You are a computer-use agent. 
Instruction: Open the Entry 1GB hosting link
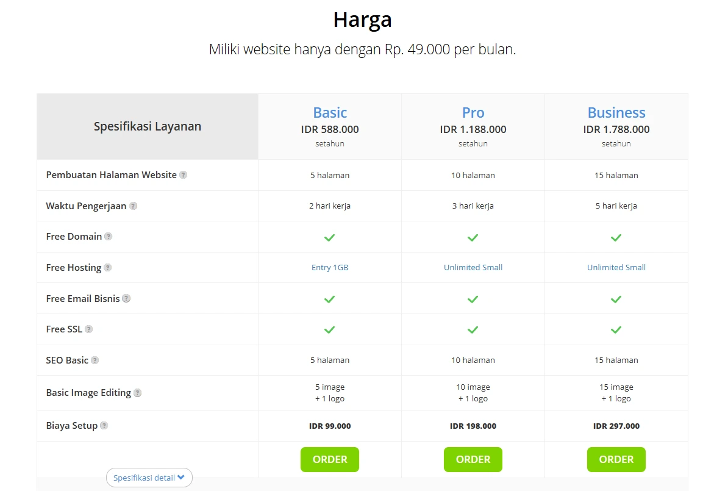tap(330, 268)
